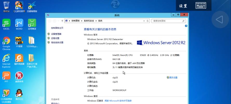Open the 操作中心 link at the bottom
231x104 pixels.
click(55, 103)
